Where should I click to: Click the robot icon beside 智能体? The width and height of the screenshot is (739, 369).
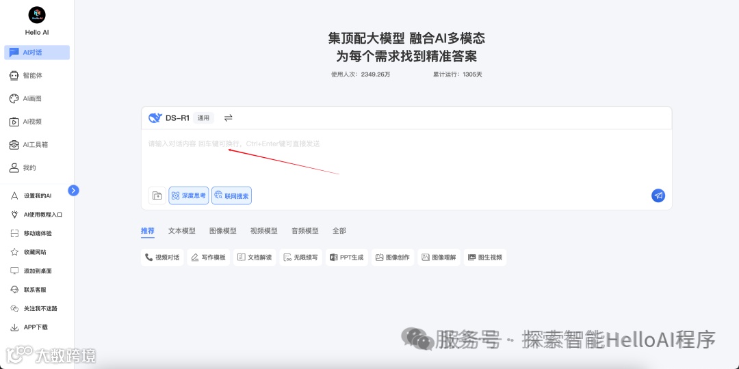(x=14, y=75)
